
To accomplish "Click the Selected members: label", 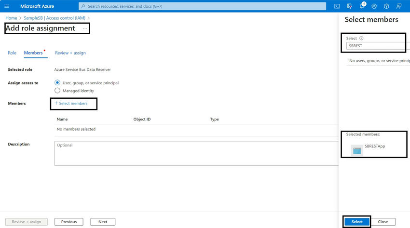I will pyautogui.click(x=363, y=134).
